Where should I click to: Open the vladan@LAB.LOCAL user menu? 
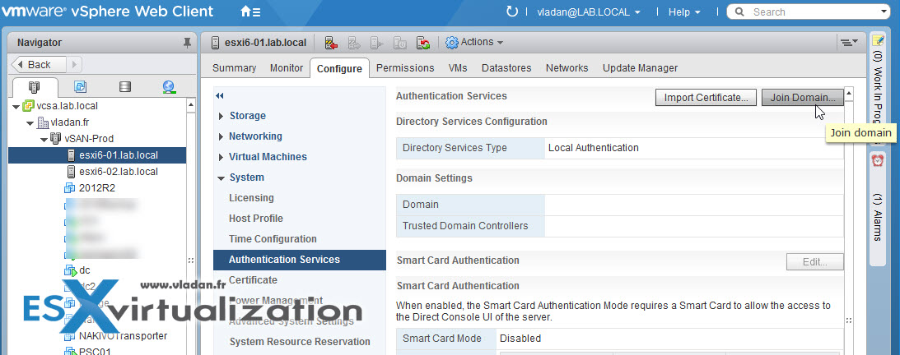pos(589,12)
